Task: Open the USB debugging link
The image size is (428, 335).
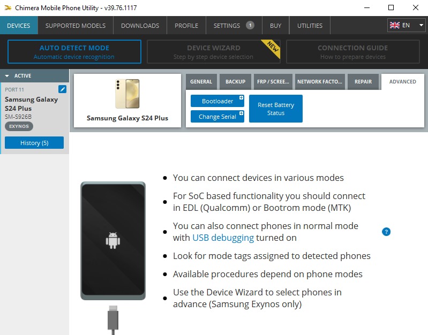Action: point(223,238)
